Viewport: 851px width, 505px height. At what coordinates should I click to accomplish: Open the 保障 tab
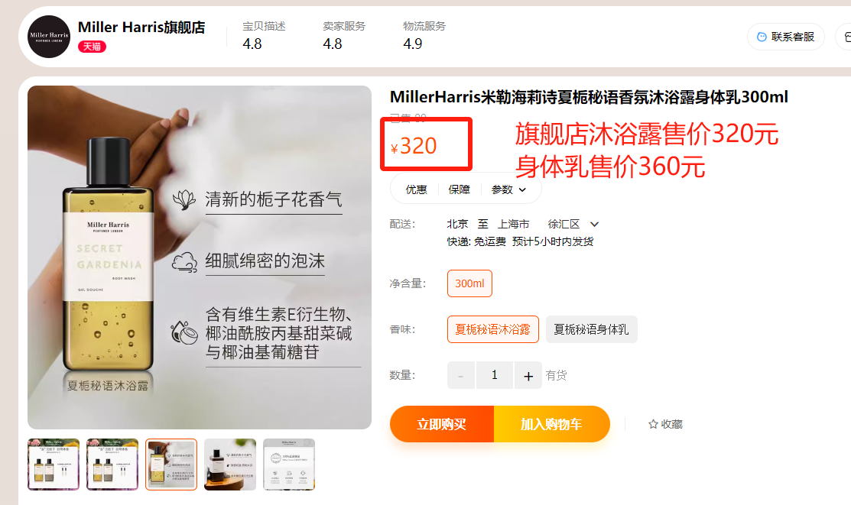(x=460, y=189)
